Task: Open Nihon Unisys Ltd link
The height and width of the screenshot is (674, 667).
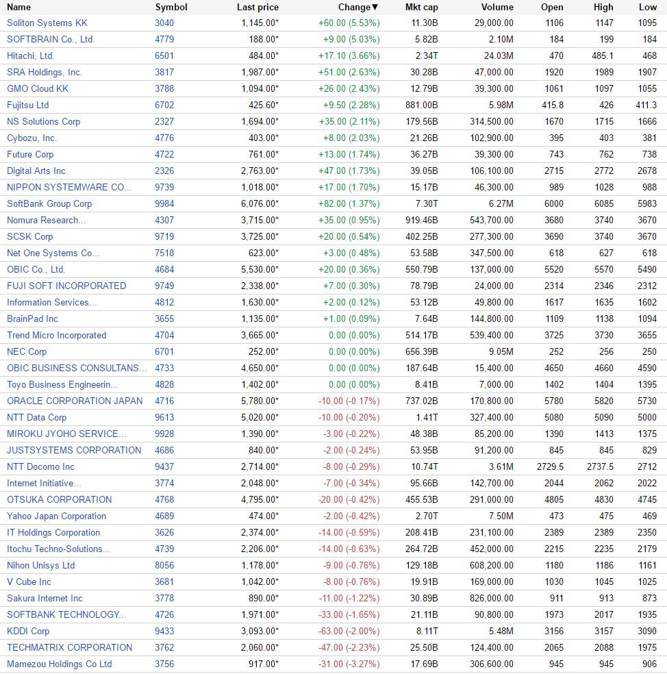Action: click(x=41, y=565)
